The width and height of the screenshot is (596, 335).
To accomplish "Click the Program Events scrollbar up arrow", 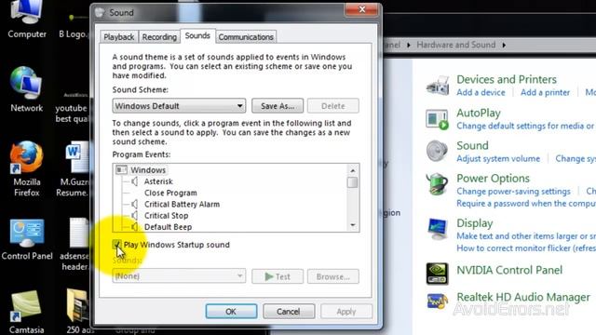I will pyautogui.click(x=352, y=170).
